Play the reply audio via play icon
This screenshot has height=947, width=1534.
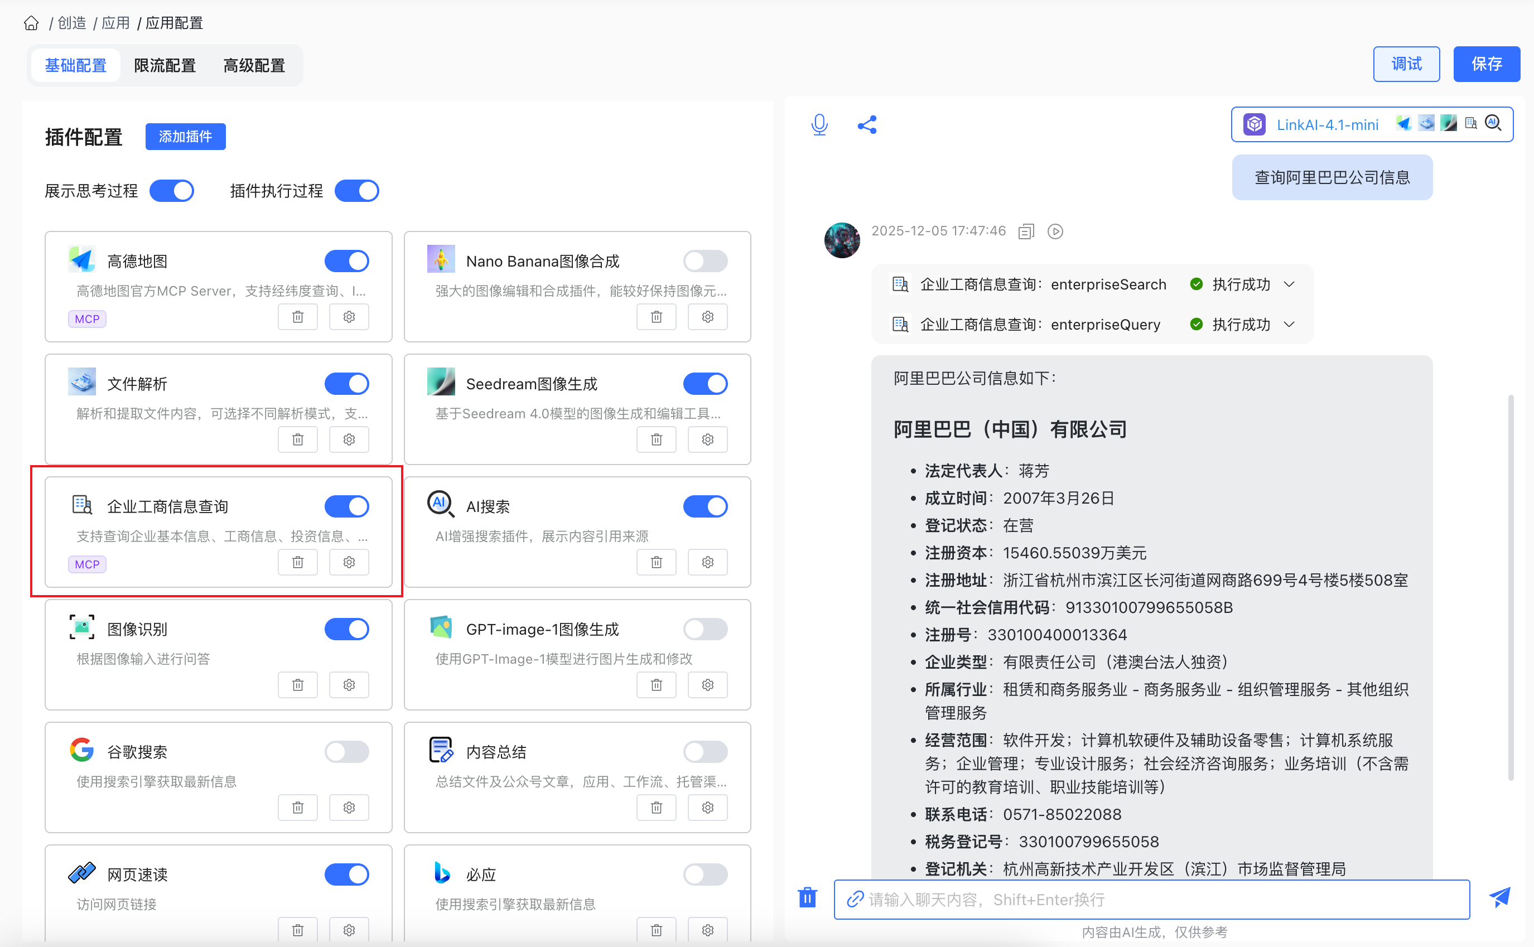(1055, 232)
